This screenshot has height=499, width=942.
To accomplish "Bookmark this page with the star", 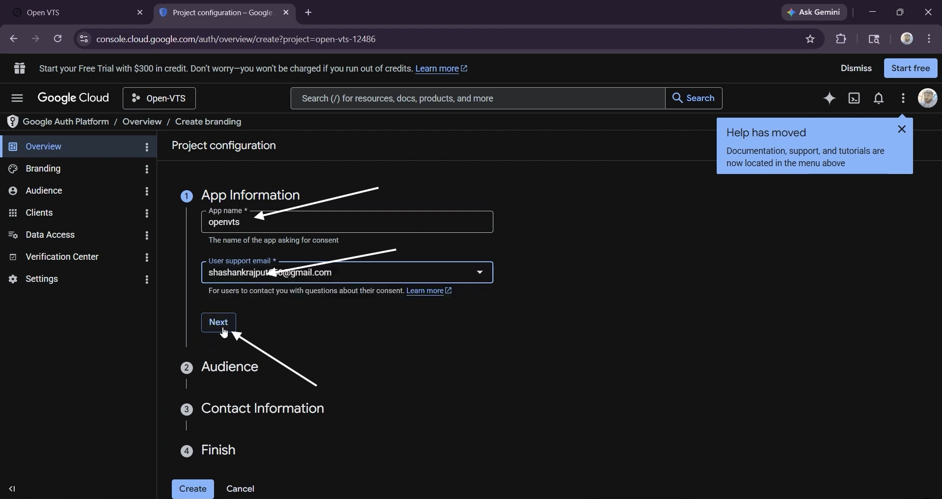I will [810, 39].
